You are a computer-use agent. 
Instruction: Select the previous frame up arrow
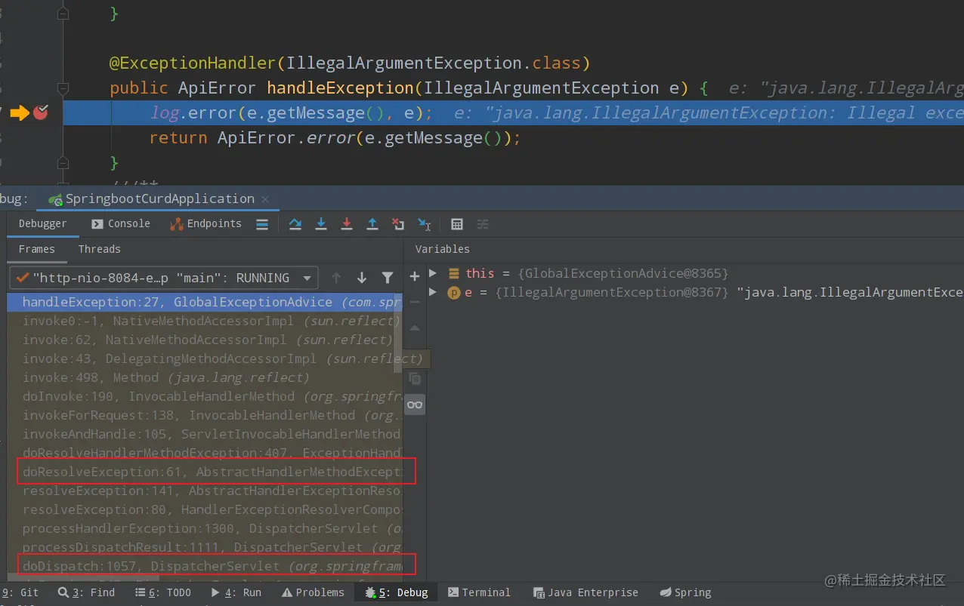click(336, 278)
